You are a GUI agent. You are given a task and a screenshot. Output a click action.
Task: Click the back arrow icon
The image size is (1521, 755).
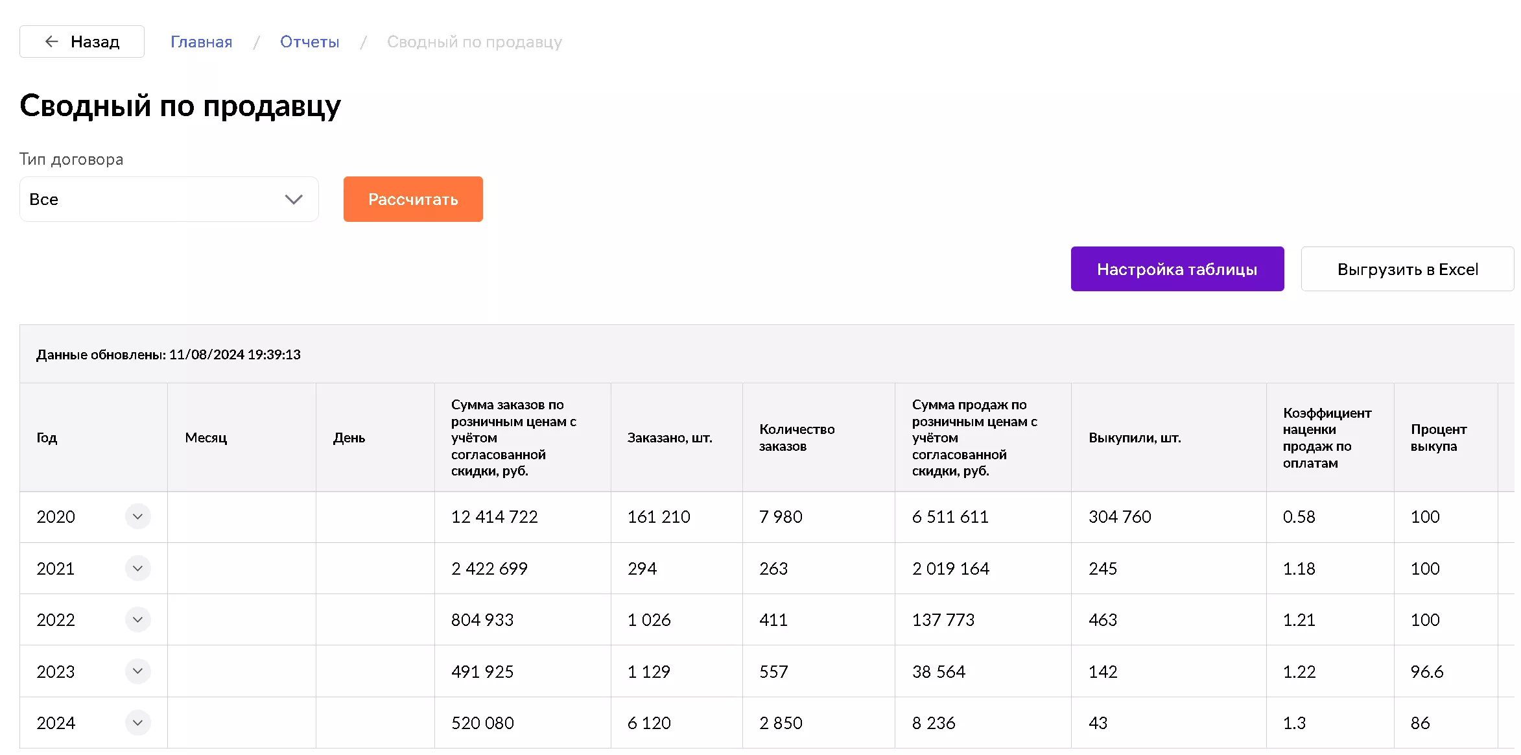[x=52, y=42]
